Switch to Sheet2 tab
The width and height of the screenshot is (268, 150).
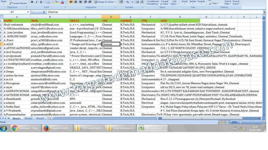tap(28, 118)
